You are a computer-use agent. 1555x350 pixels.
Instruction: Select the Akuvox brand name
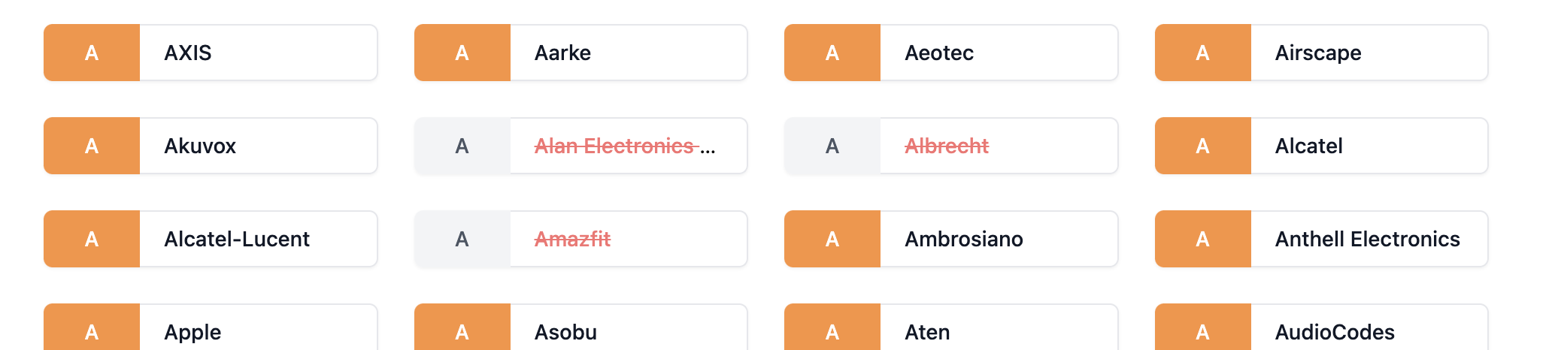click(200, 146)
